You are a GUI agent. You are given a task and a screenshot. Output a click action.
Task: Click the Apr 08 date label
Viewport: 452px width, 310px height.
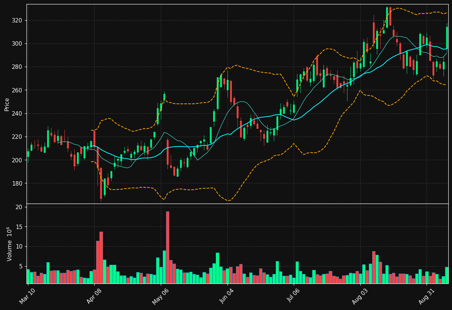pos(93,296)
